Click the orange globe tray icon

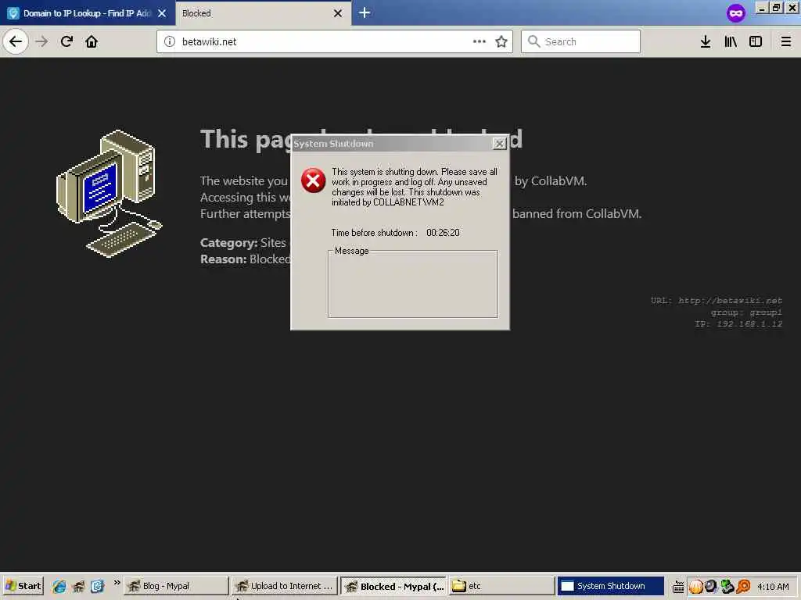pos(695,587)
